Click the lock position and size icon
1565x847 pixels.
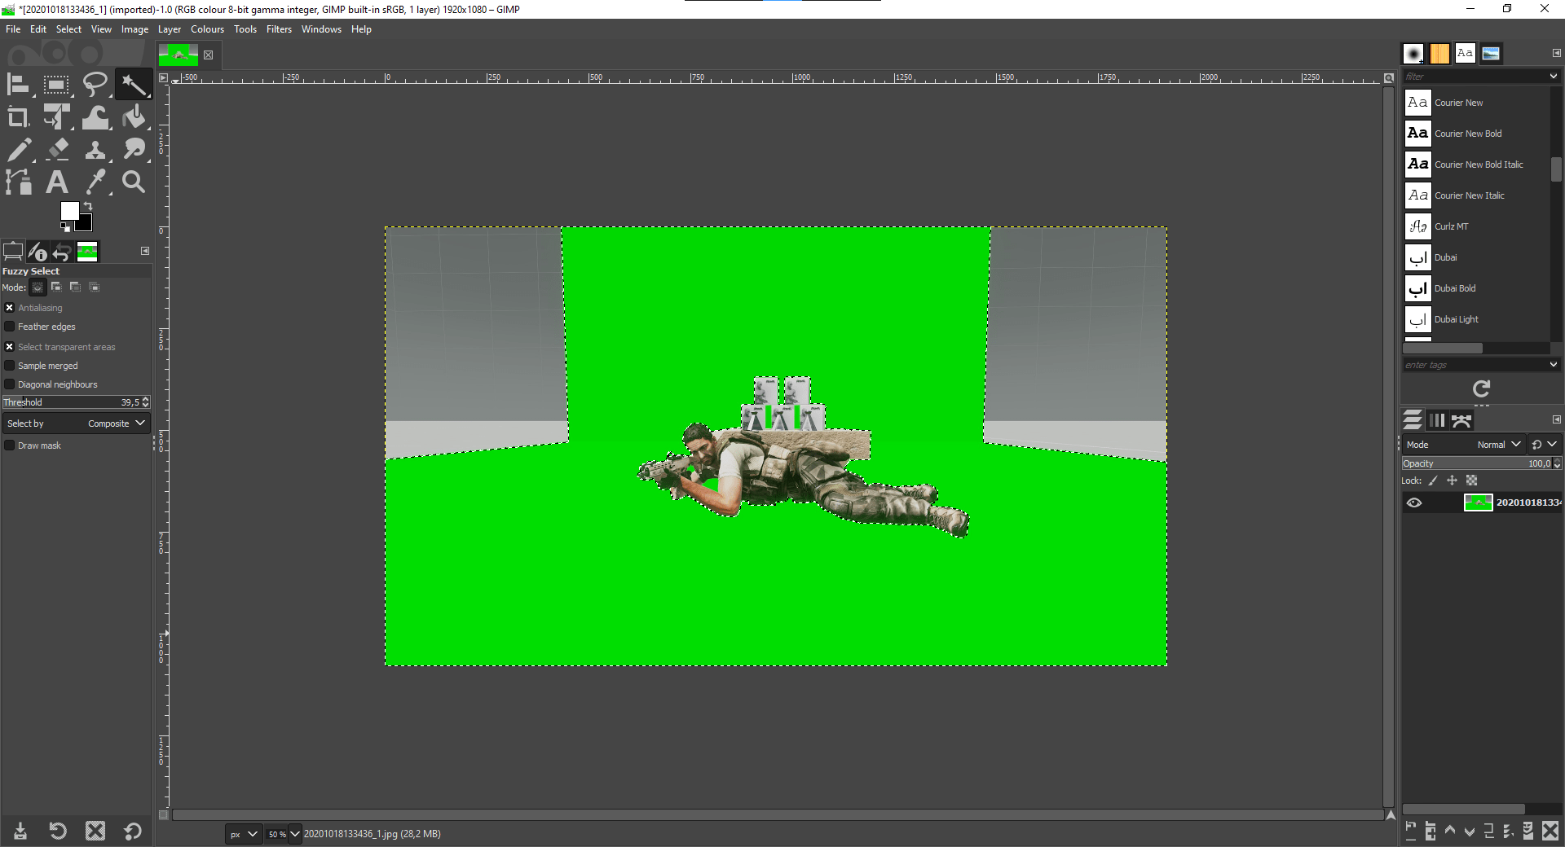point(1452,481)
